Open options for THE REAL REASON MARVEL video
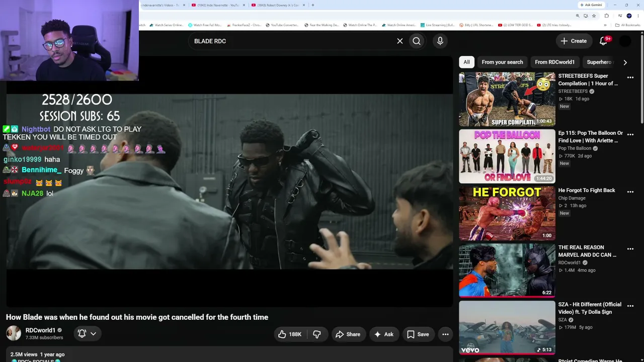The height and width of the screenshot is (362, 644). click(630, 249)
